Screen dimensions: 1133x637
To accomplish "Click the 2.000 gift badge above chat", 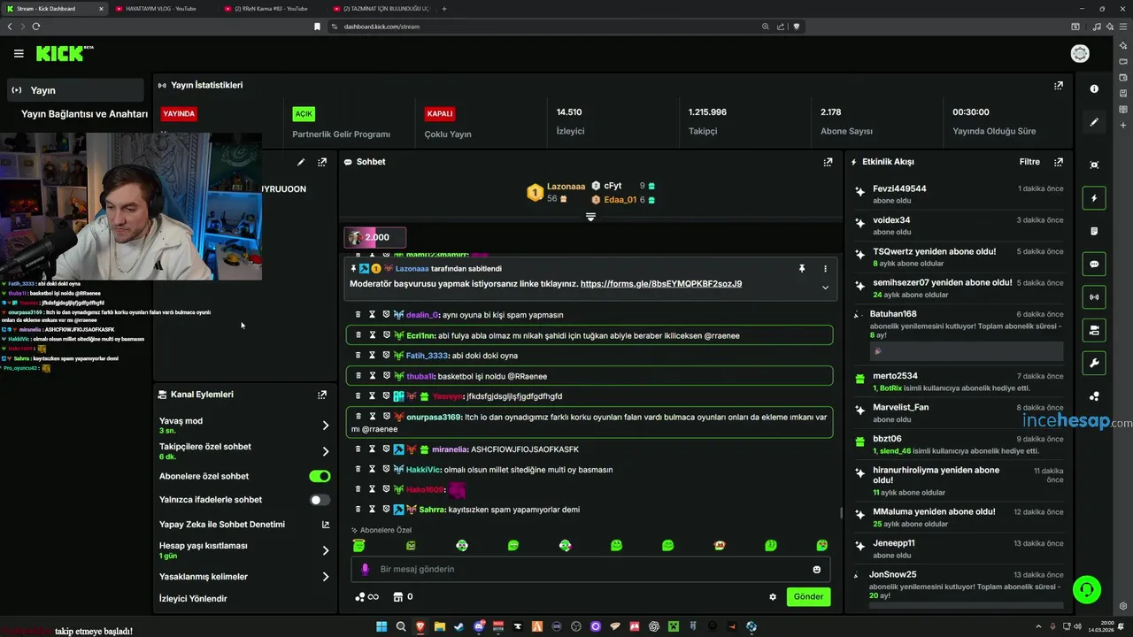I will 375,237.
